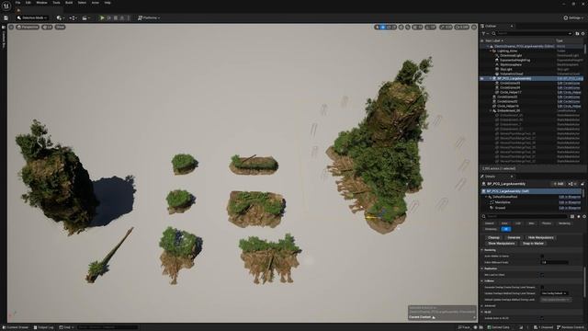Select the viewport select mode arrow icon
Screen dimensions: 588x331
(378, 27)
